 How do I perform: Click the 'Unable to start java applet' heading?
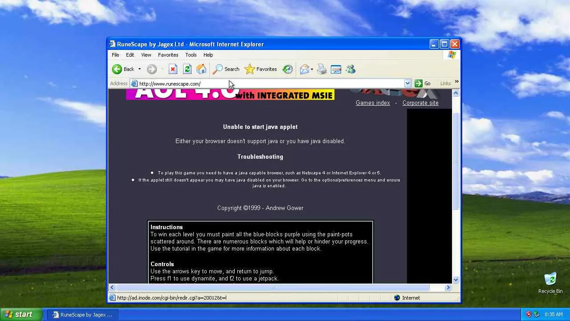tap(261, 127)
